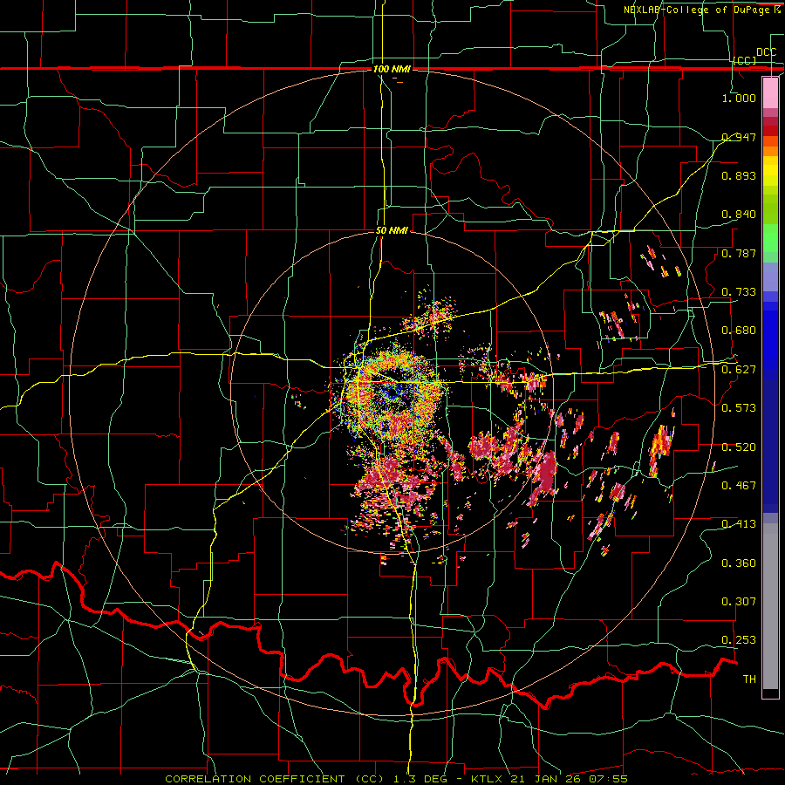785x785 pixels.
Task: Select the 0.627 scale value
Action: coord(739,370)
